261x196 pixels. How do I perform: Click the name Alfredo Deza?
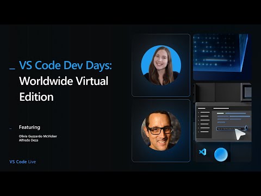pos(28,140)
